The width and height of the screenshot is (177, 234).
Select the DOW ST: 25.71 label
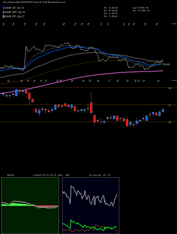pos(15,8)
